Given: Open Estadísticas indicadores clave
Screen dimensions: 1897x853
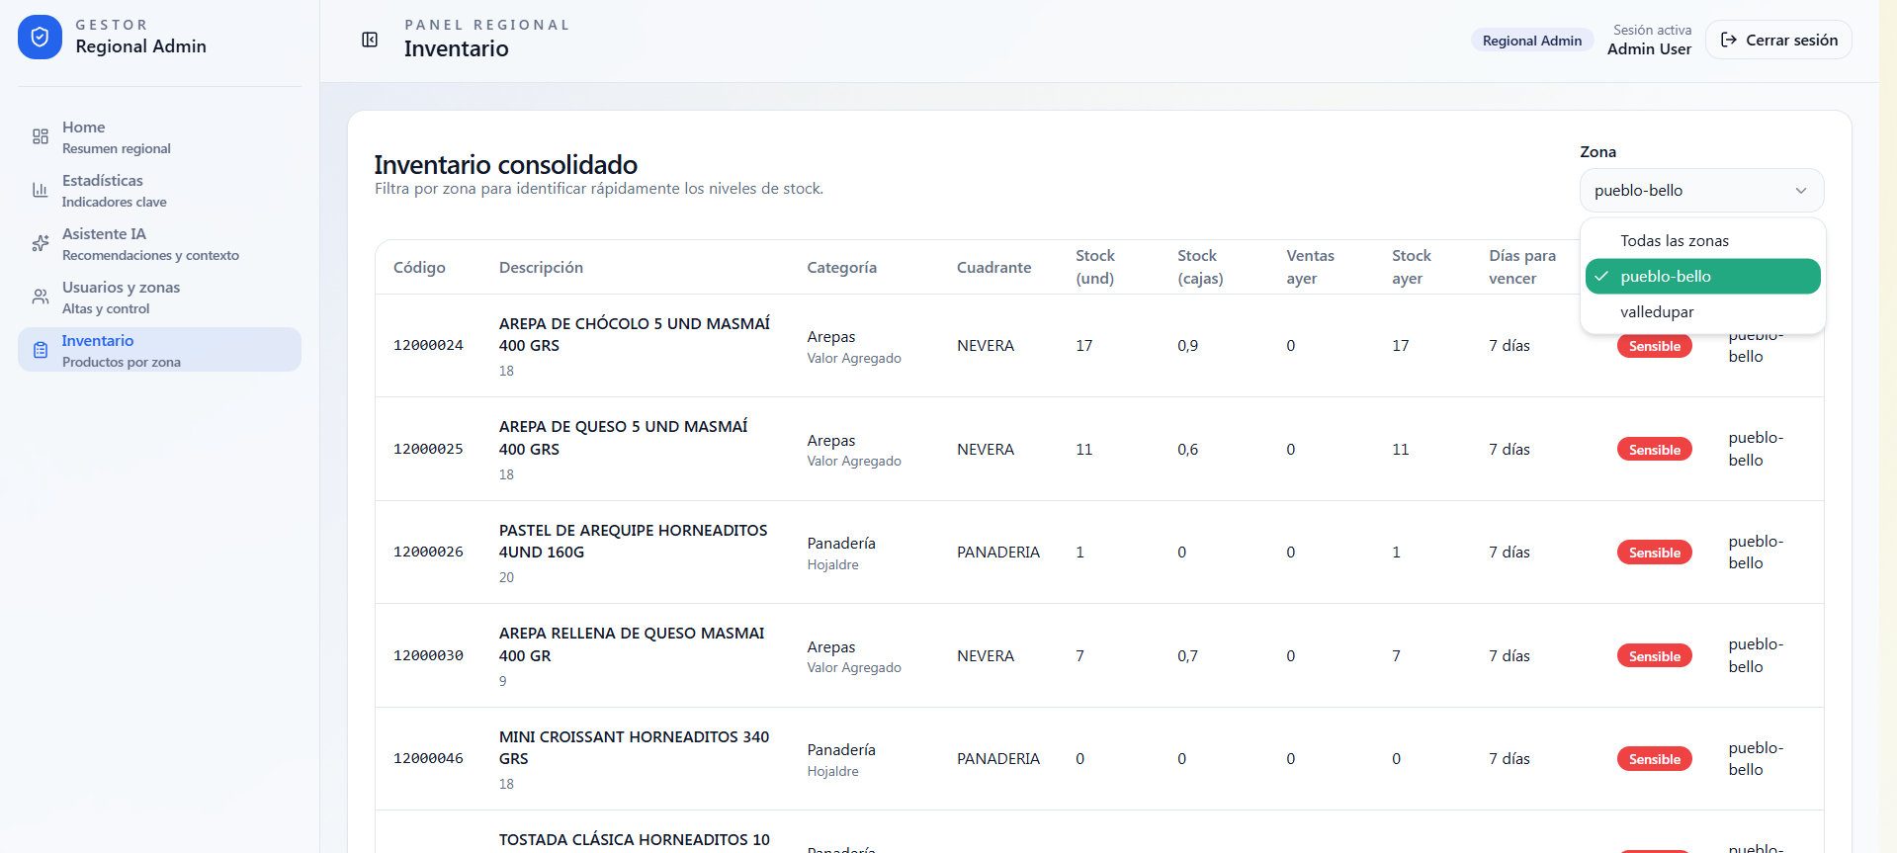Looking at the screenshot, I should [x=159, y=190].
